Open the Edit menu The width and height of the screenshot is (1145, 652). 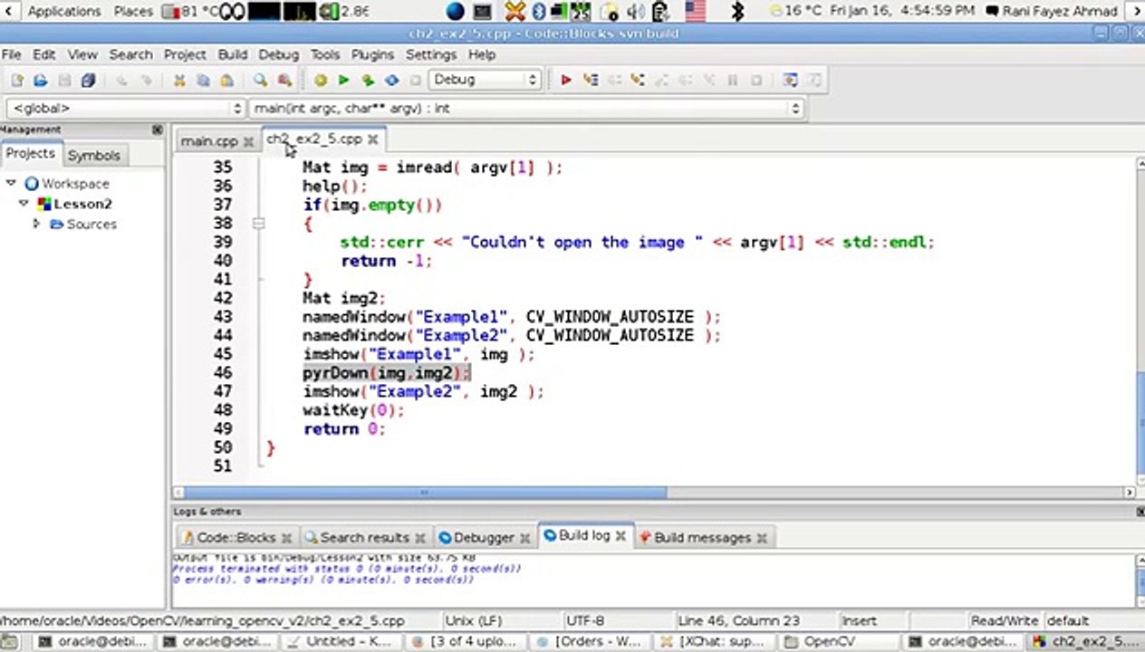(x=43, y=54)
